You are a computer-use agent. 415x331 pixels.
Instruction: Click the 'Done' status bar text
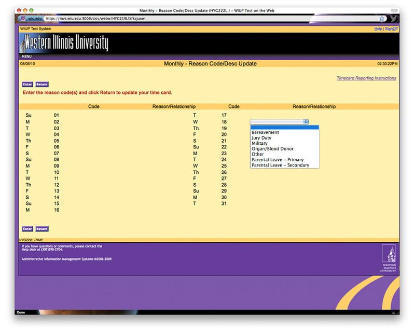(x=21, y=312)
